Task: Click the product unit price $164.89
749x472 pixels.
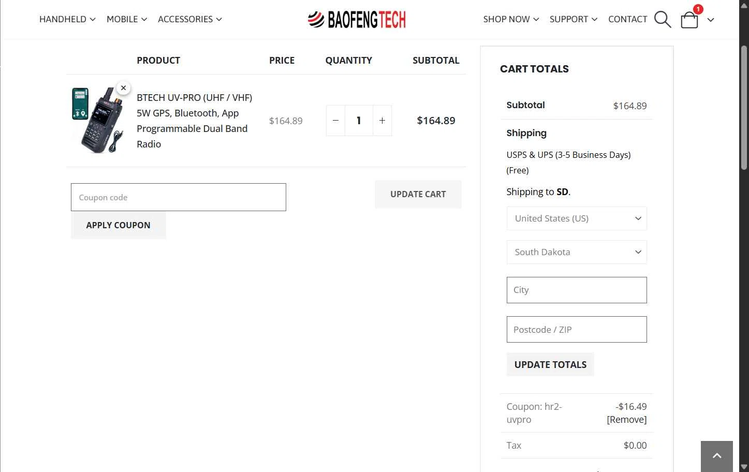Action: pos(286,121)
